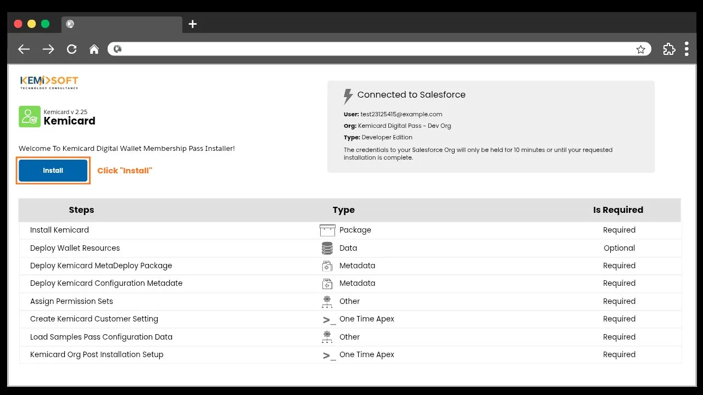Select Create Kemicard Customer Setting step
The height and width of the screenshot is (395, 703).
[x=94, y=319]
